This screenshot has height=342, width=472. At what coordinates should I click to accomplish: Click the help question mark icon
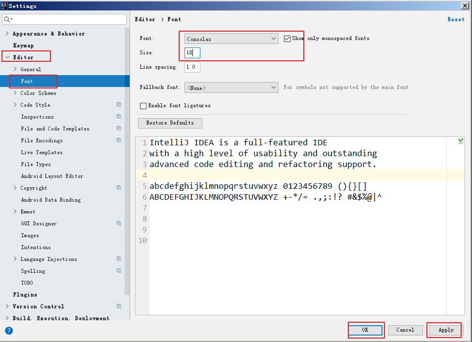click(x=9, y=331)
